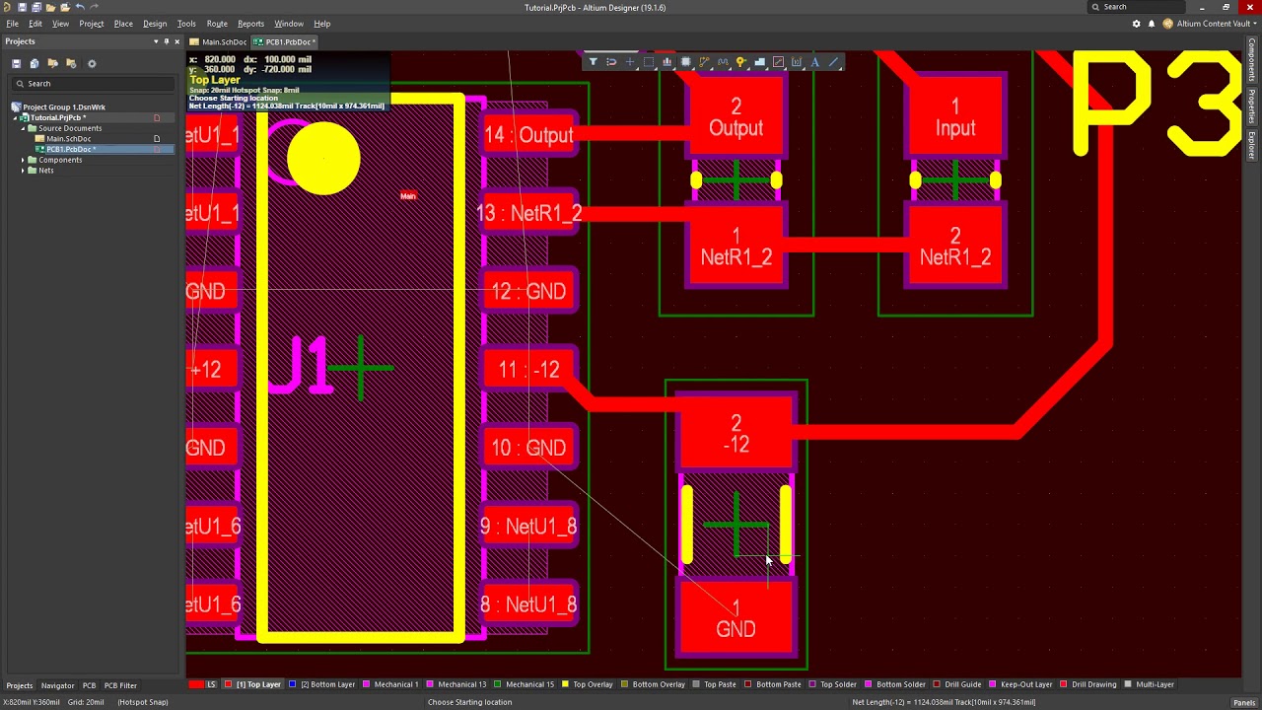Click Projects panel save project icon
The width and height of the screenshot is (1262, 710).
(x=16, y=63)
